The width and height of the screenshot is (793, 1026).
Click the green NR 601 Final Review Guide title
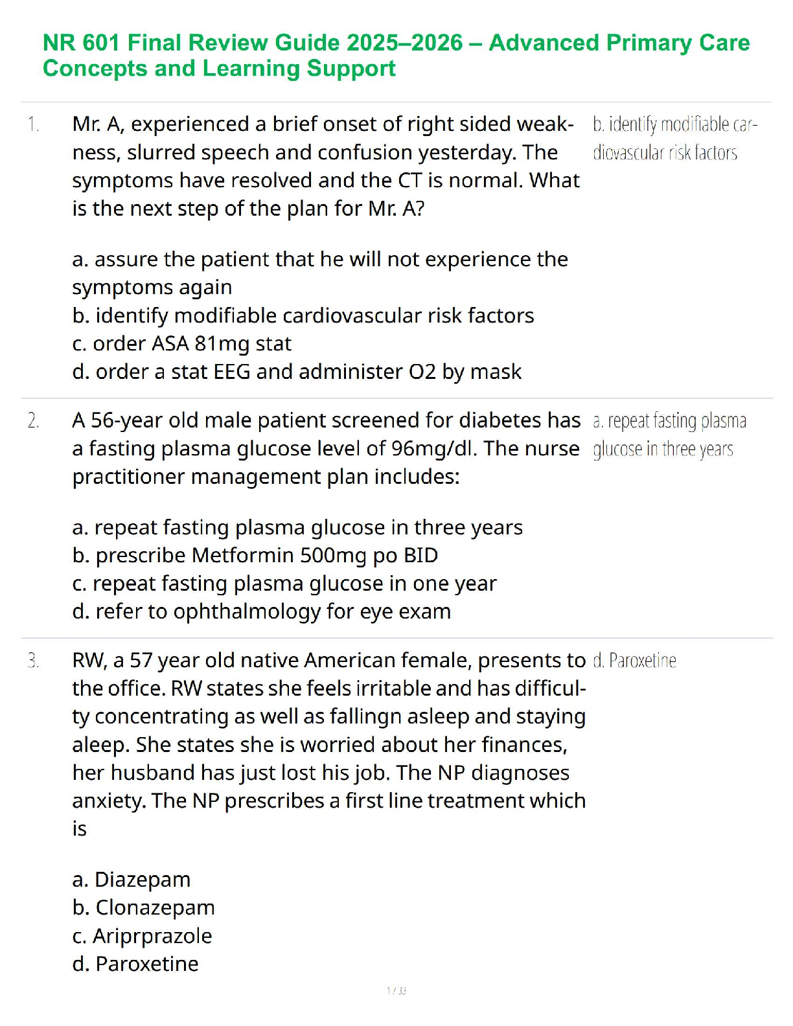pyautogui.click(x=396, y=56)
